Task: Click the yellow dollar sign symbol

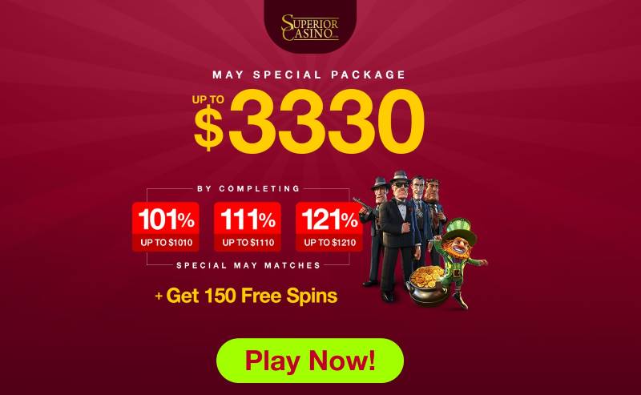Action: 209,127
